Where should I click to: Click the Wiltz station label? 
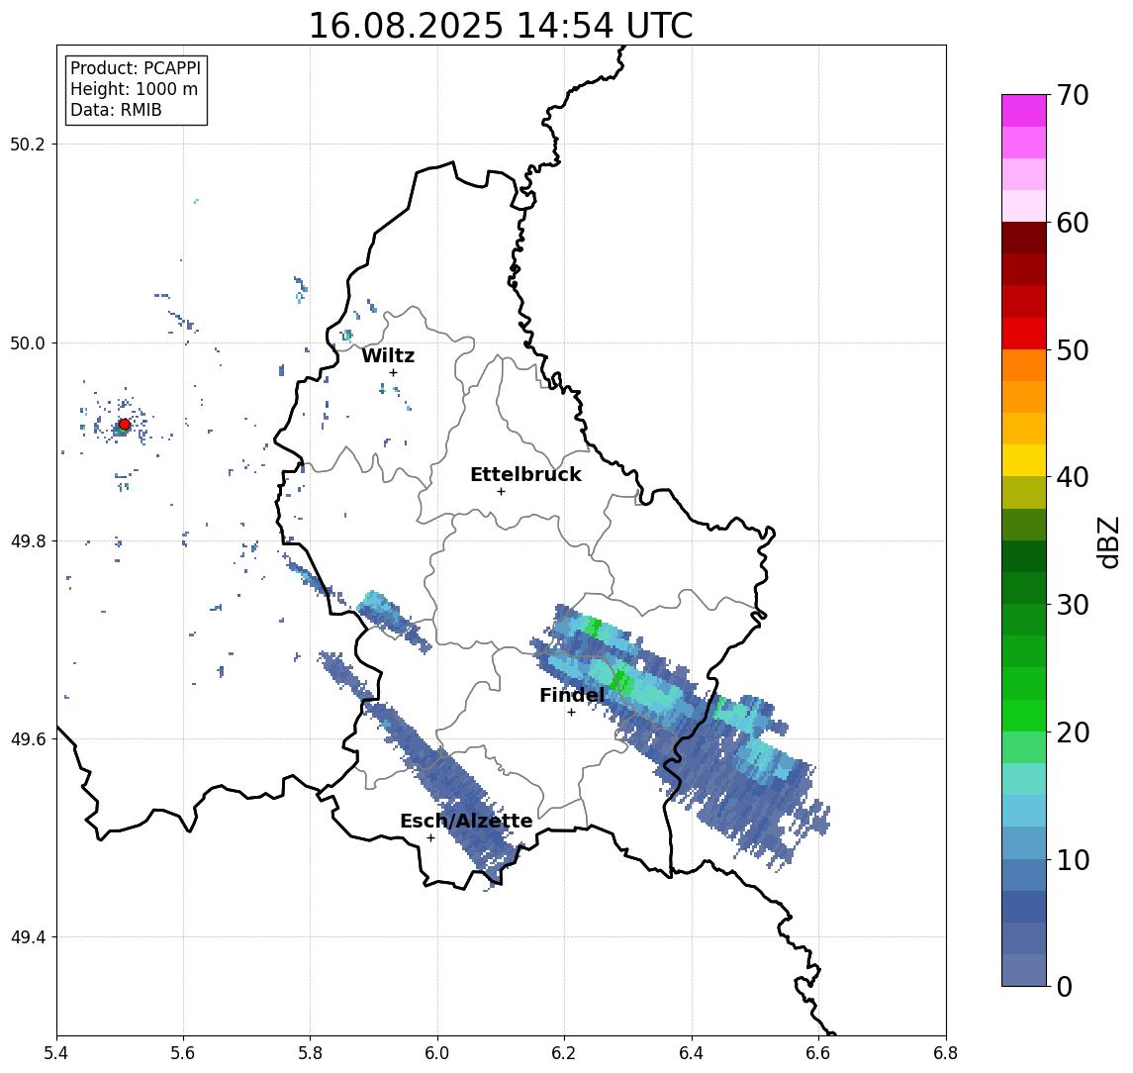388,355
